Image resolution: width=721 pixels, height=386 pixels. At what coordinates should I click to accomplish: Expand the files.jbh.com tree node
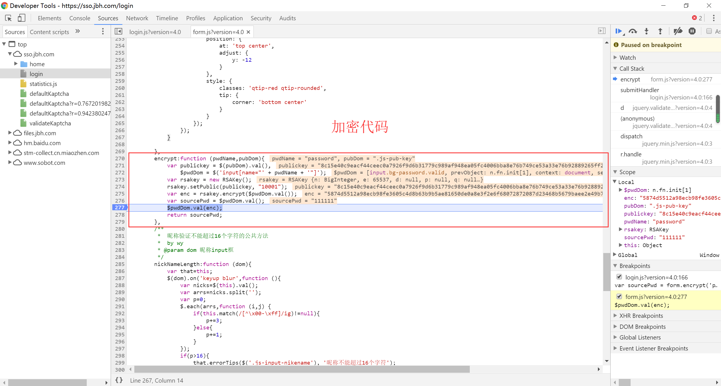[x=10, y=133]
